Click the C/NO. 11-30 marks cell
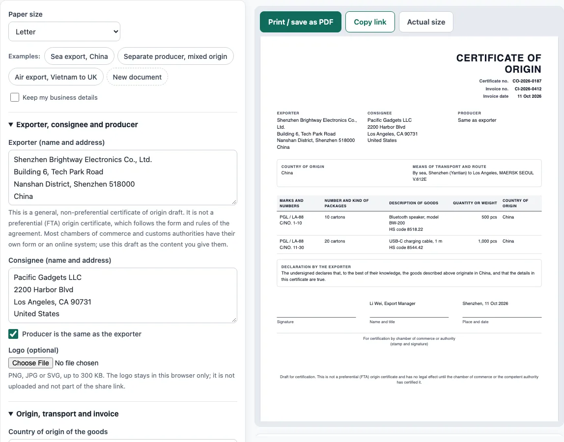The image size is (564, 442). click(x=292, y=248)
